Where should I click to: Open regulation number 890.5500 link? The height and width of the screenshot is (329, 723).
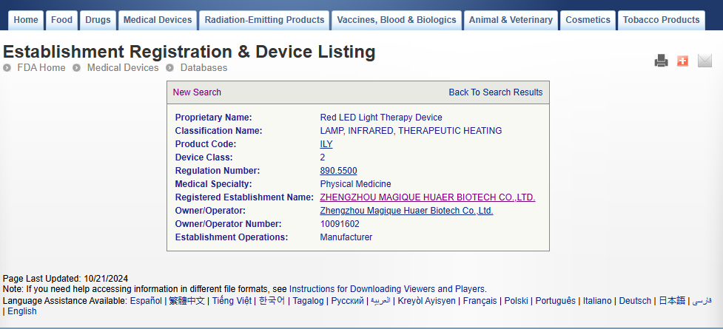click(x=338, y=171)
